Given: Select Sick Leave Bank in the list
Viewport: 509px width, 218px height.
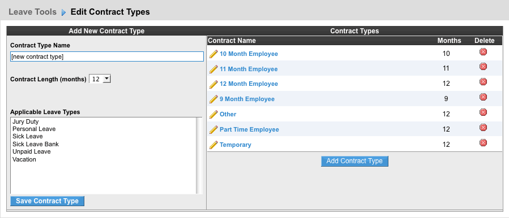Looking at the screenshot, I should point(36,144).
